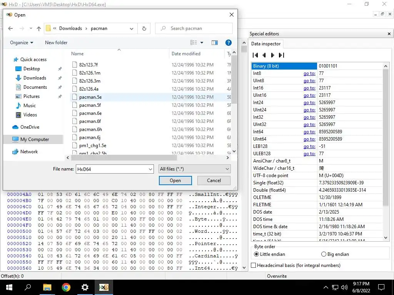Click the file list horizontal scrollbar
Image resolution: width=394 pixels, height=295 pixels.
[124, 158]
